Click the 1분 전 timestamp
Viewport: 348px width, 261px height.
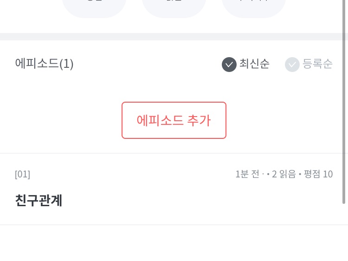247,174
